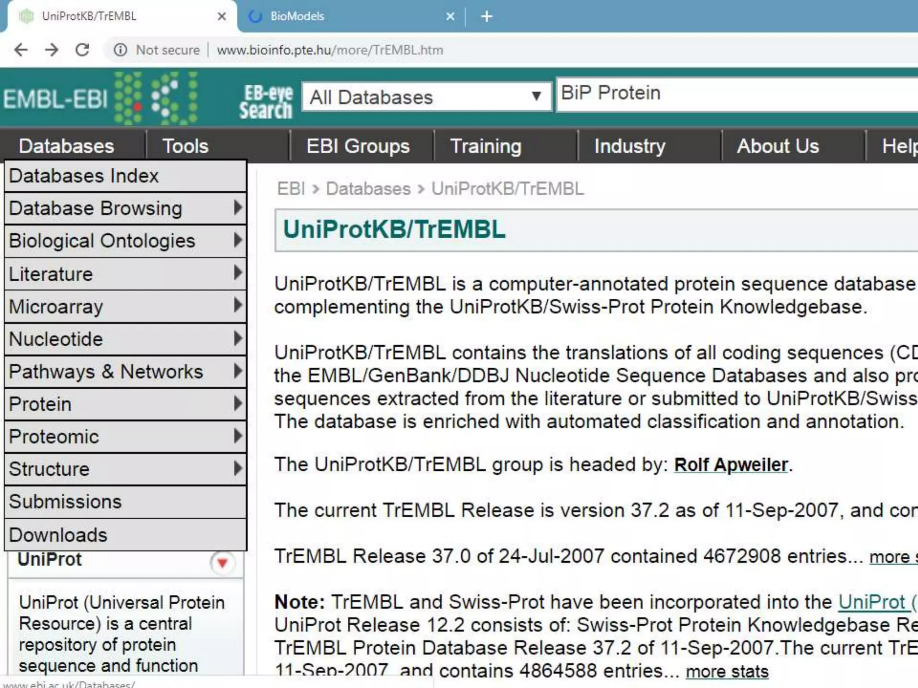Open the Rolf Apweiler link
918x688 pixels.
(x=731, y=464)
